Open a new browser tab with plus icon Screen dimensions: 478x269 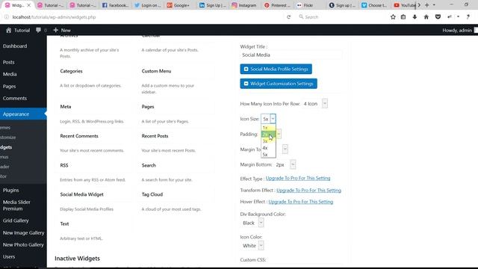[426, 5]
